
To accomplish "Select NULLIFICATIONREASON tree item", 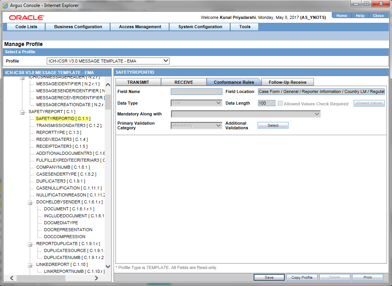I will (71, 195).
